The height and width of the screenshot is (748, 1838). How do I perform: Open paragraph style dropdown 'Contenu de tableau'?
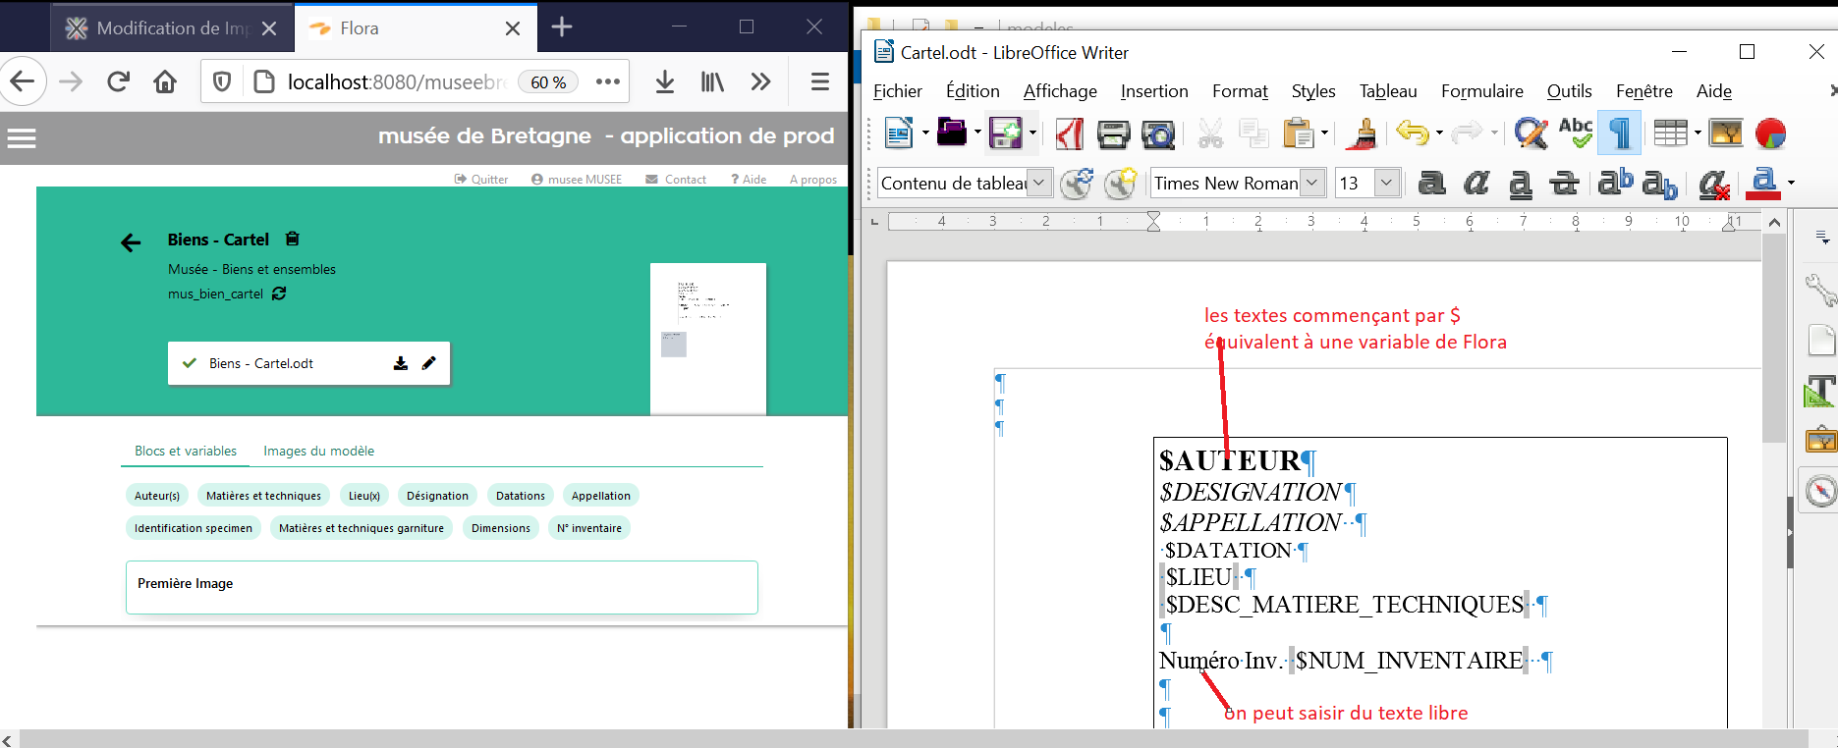click(x=1038, y=183)
